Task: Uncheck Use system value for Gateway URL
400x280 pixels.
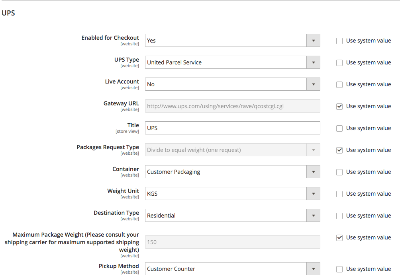Action: pyautogui.click(x=339, y=106)
